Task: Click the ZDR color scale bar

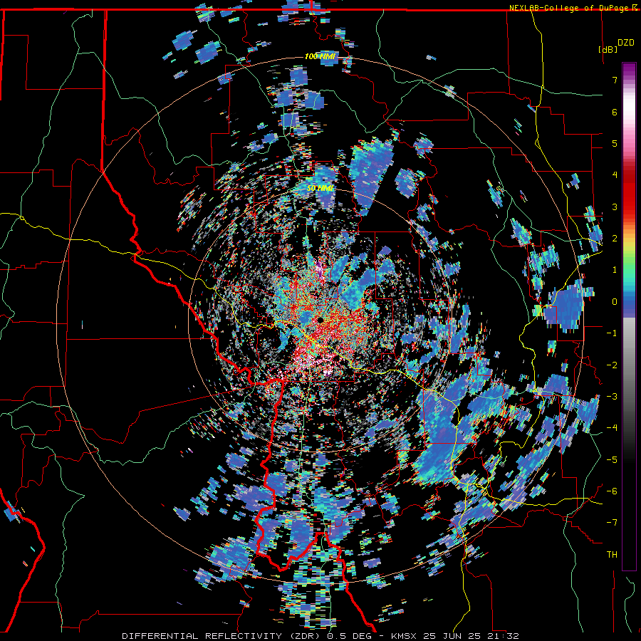Action: pyautogui.click(x=629, y=316)
